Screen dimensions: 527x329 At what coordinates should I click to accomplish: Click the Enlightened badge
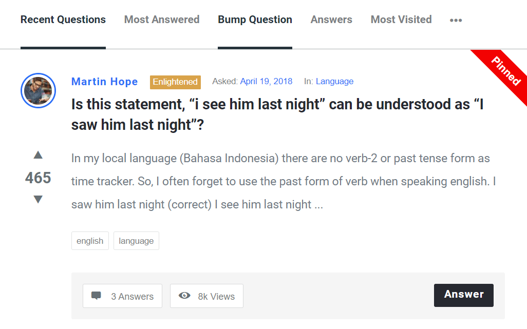(x=175, y=82)
